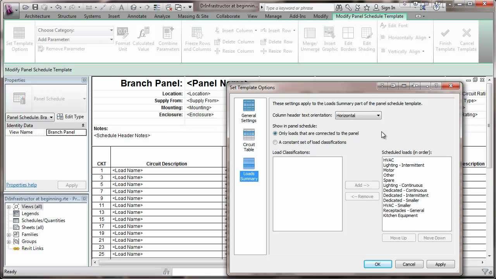Click the Save disk icon
This screenshot has height=279, width=496.
click(x=35, y=7)
